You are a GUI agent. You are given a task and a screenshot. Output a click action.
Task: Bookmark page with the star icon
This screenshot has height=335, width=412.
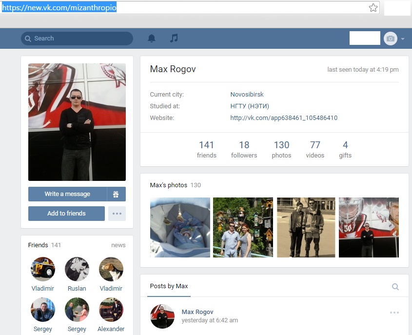point(373,7)
